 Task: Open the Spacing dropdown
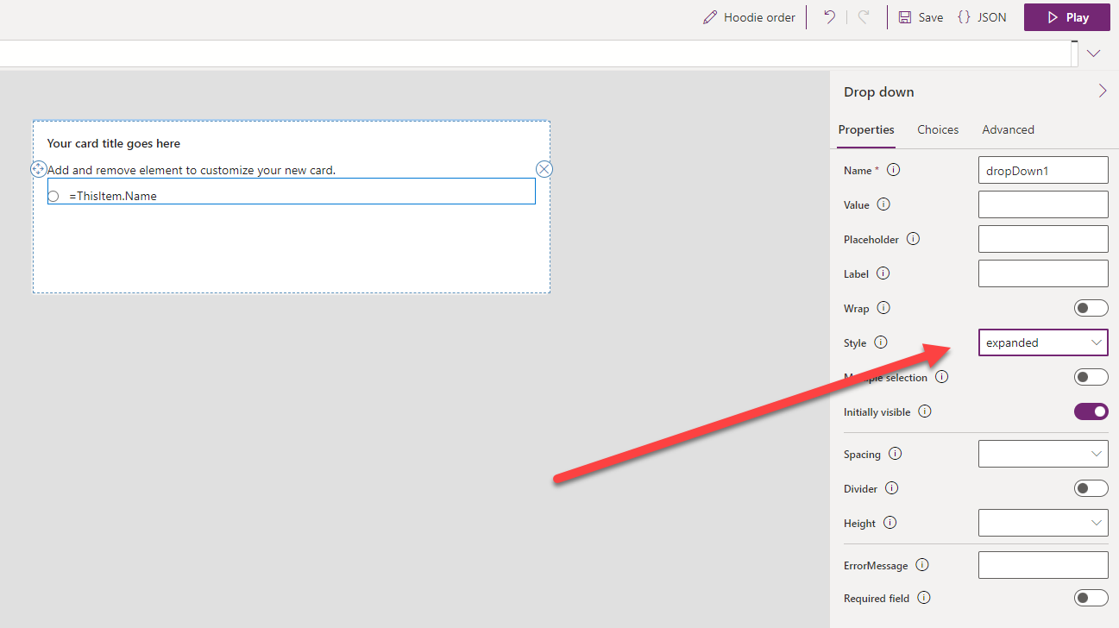click(1043, 454)
